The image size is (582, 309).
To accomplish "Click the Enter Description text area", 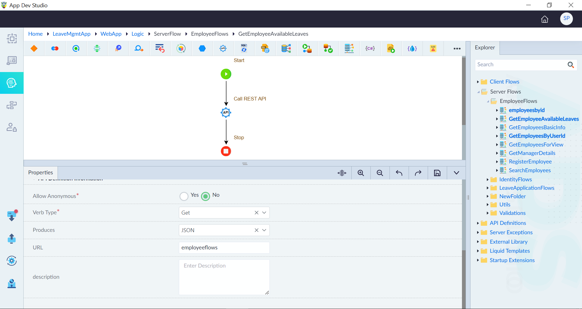I will (x=224, y=277).
